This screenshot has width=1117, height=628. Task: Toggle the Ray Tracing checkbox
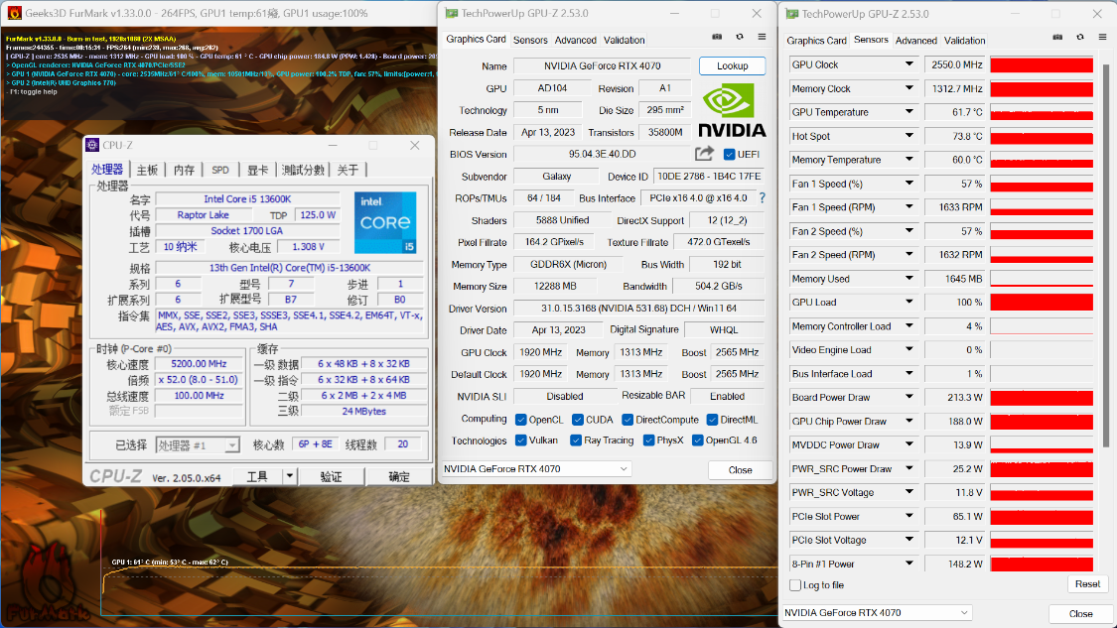pos(576,440)
